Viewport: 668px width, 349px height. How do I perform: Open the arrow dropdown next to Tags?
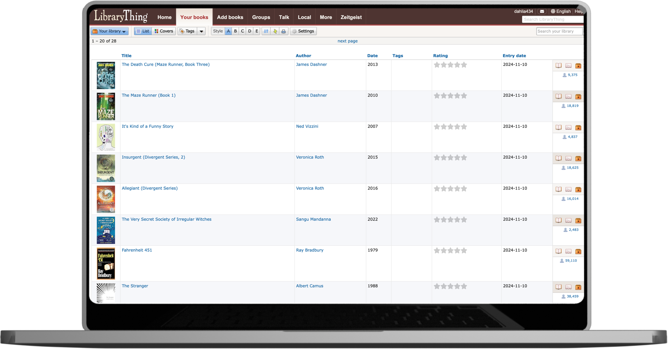pyautogui.click(x=201, y=31)
